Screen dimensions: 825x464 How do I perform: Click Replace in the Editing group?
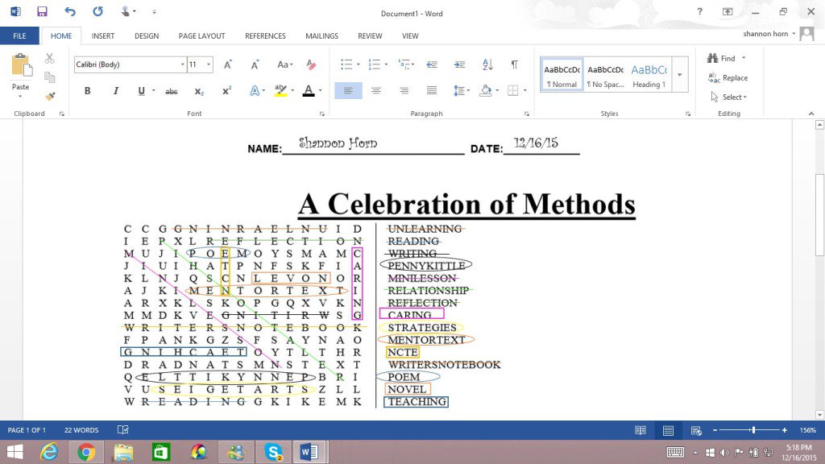pyautogui.click(x=728, y=77)
